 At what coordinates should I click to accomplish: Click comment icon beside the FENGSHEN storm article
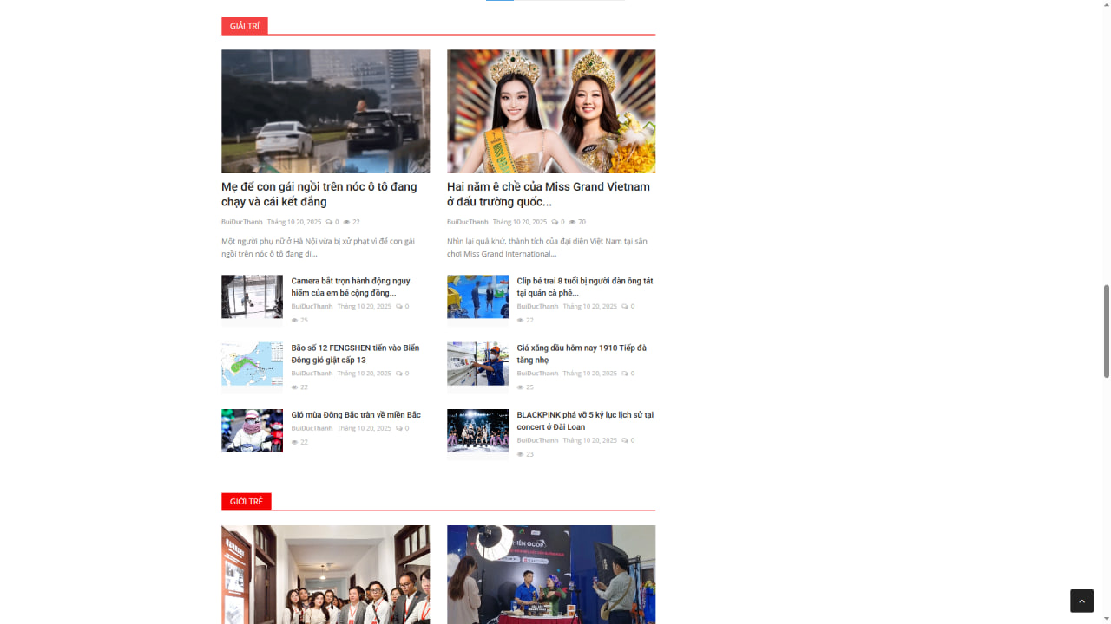(399, 374)
